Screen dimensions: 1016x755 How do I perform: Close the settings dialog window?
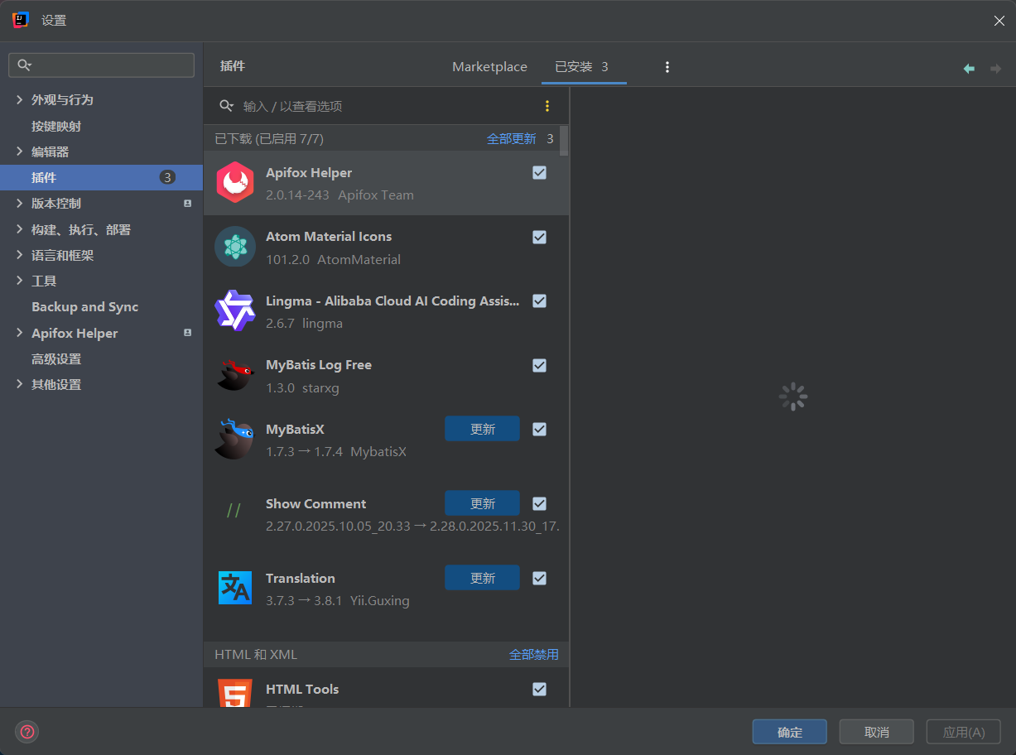(999, 21)
